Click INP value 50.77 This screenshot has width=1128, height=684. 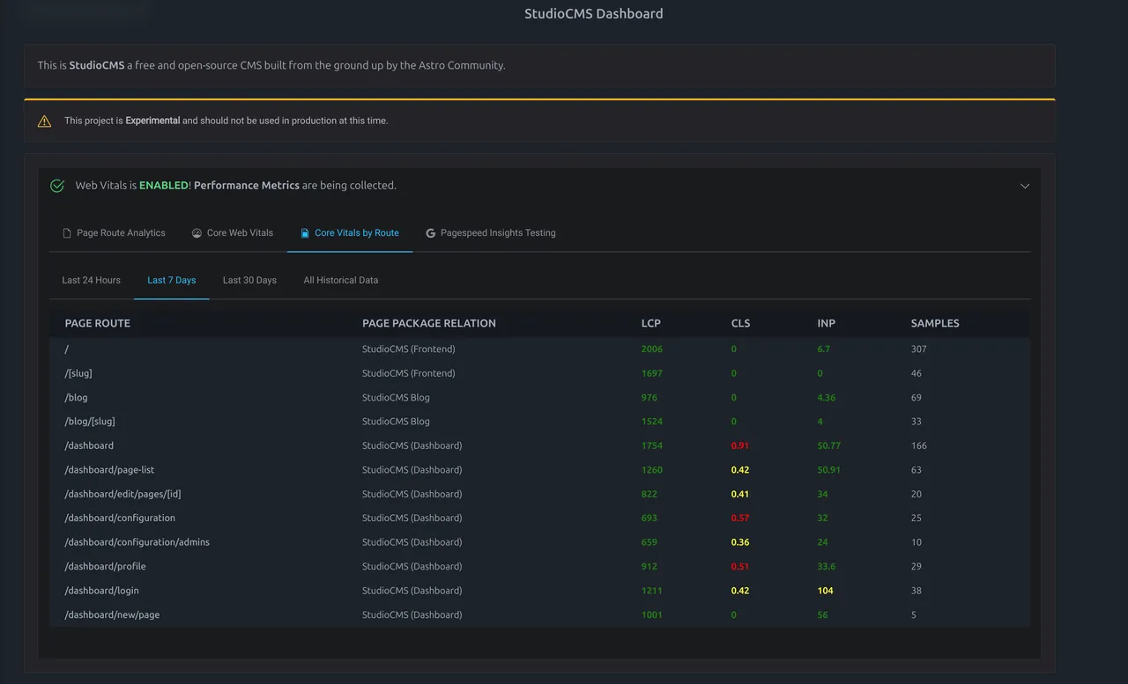pos(829,446)
